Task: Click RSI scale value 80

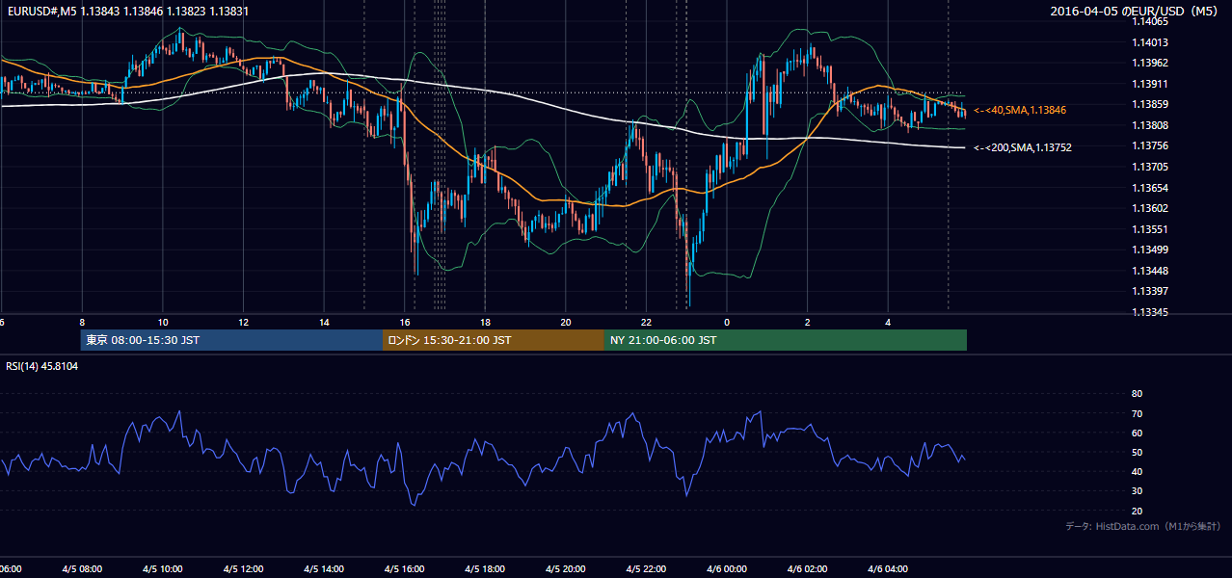Action: pyautogui.click(x=1137, y=394)
